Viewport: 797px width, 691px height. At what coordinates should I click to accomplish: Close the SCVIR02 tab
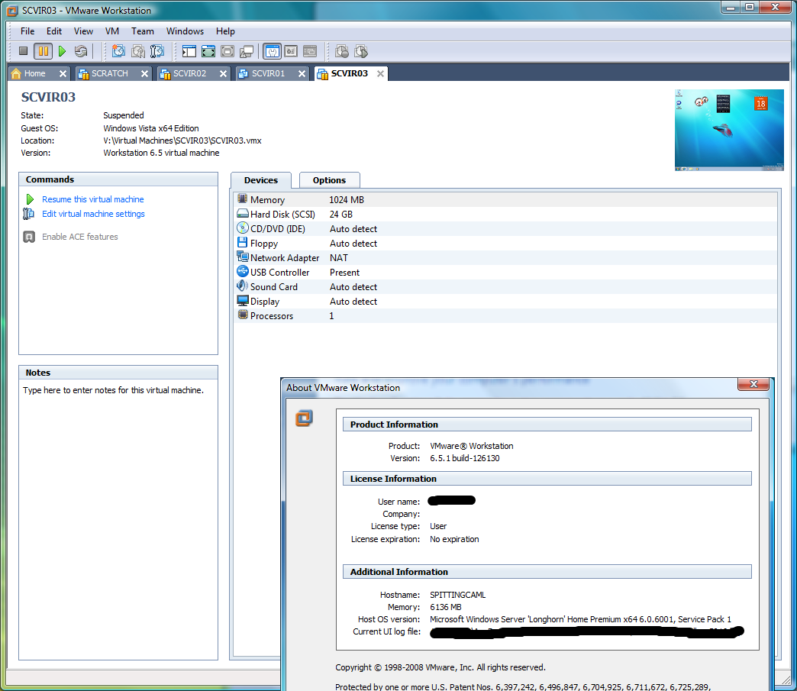click(223, 74)
